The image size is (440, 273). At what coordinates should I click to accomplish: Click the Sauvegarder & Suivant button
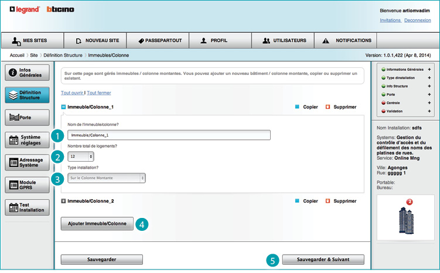pos(323,260)
